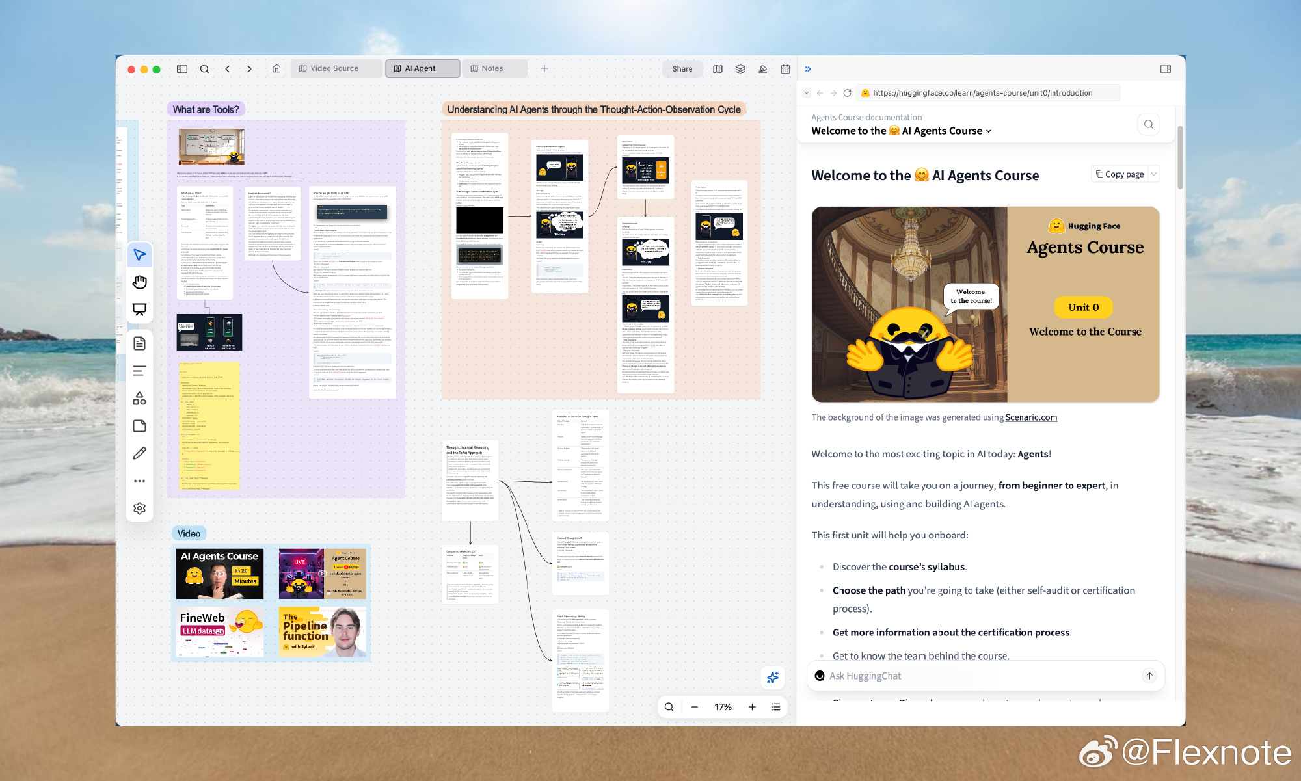Open browser tab dropdown chevron
Screen dimensions: 1301x781
pyautogui.click(x=807, y=93)
